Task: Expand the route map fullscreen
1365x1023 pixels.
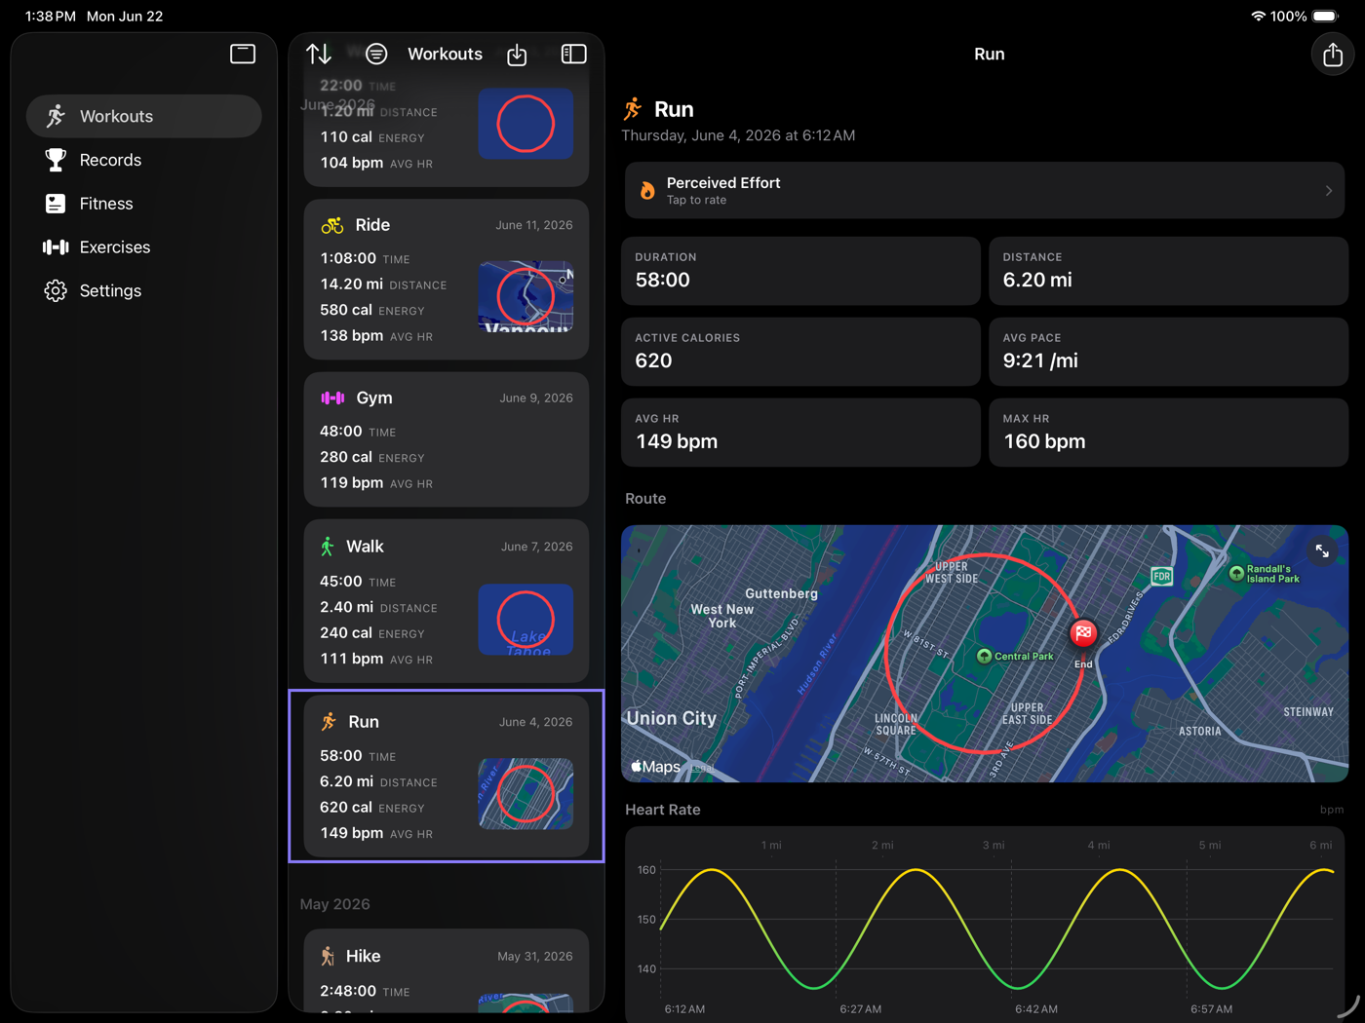Action: point(1322,551)
